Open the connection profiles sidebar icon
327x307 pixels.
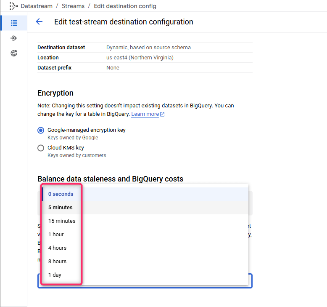tap(14, 38)
